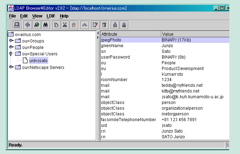This screenshot has width=240, height=154.
Task: Click the Disconnect toolbar icon
Action: 28,25
